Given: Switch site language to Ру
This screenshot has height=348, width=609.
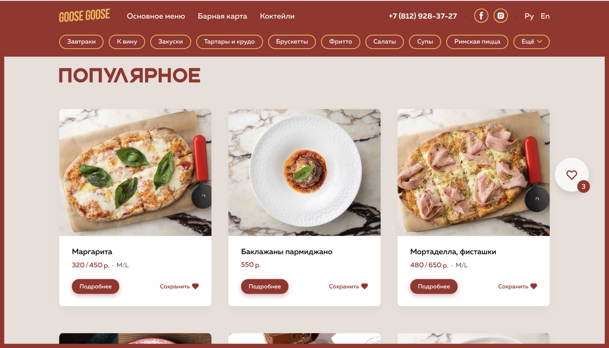Looking at the screenshot, I should [529, 16].
